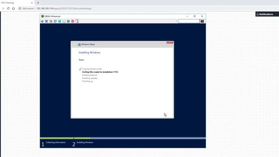Show connection status info icon
The width and height of the screenshot is (279, 157).
(68, 21)
